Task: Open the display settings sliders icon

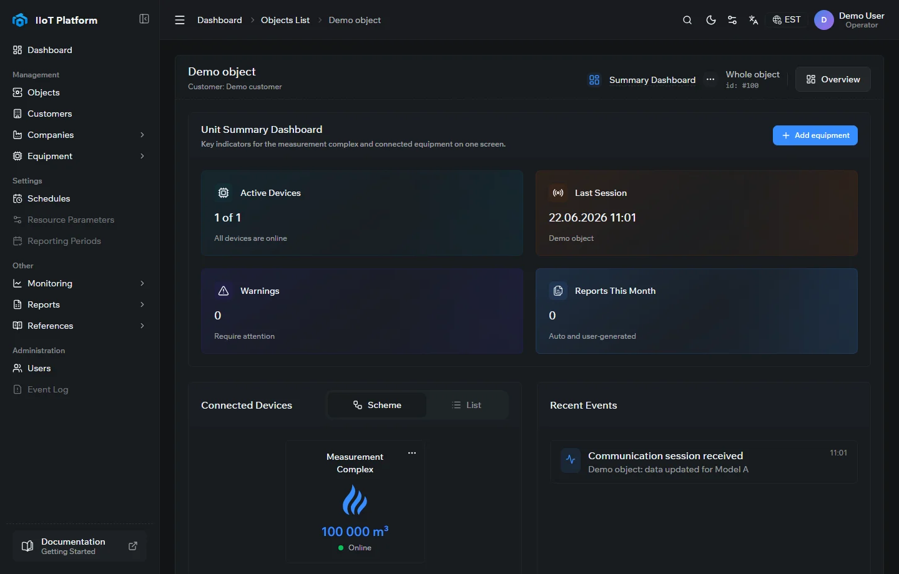Action: point(732,20)
